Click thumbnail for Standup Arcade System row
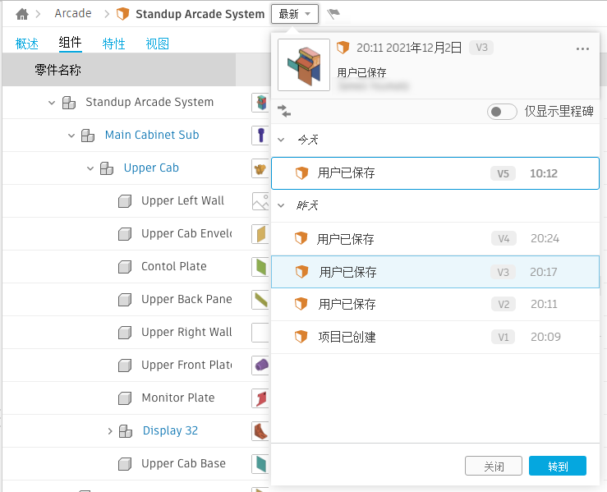 click(x=260, y=103)
